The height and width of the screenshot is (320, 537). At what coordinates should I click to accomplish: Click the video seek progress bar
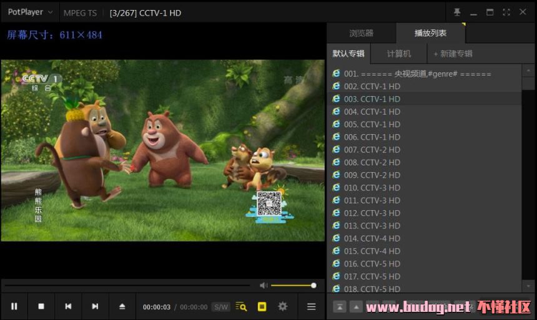127,285
